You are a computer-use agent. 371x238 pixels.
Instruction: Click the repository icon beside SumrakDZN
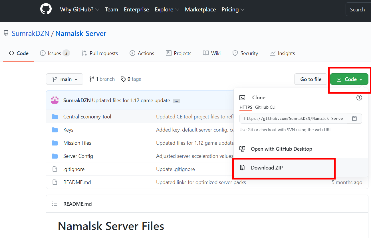tap(6, 33)
